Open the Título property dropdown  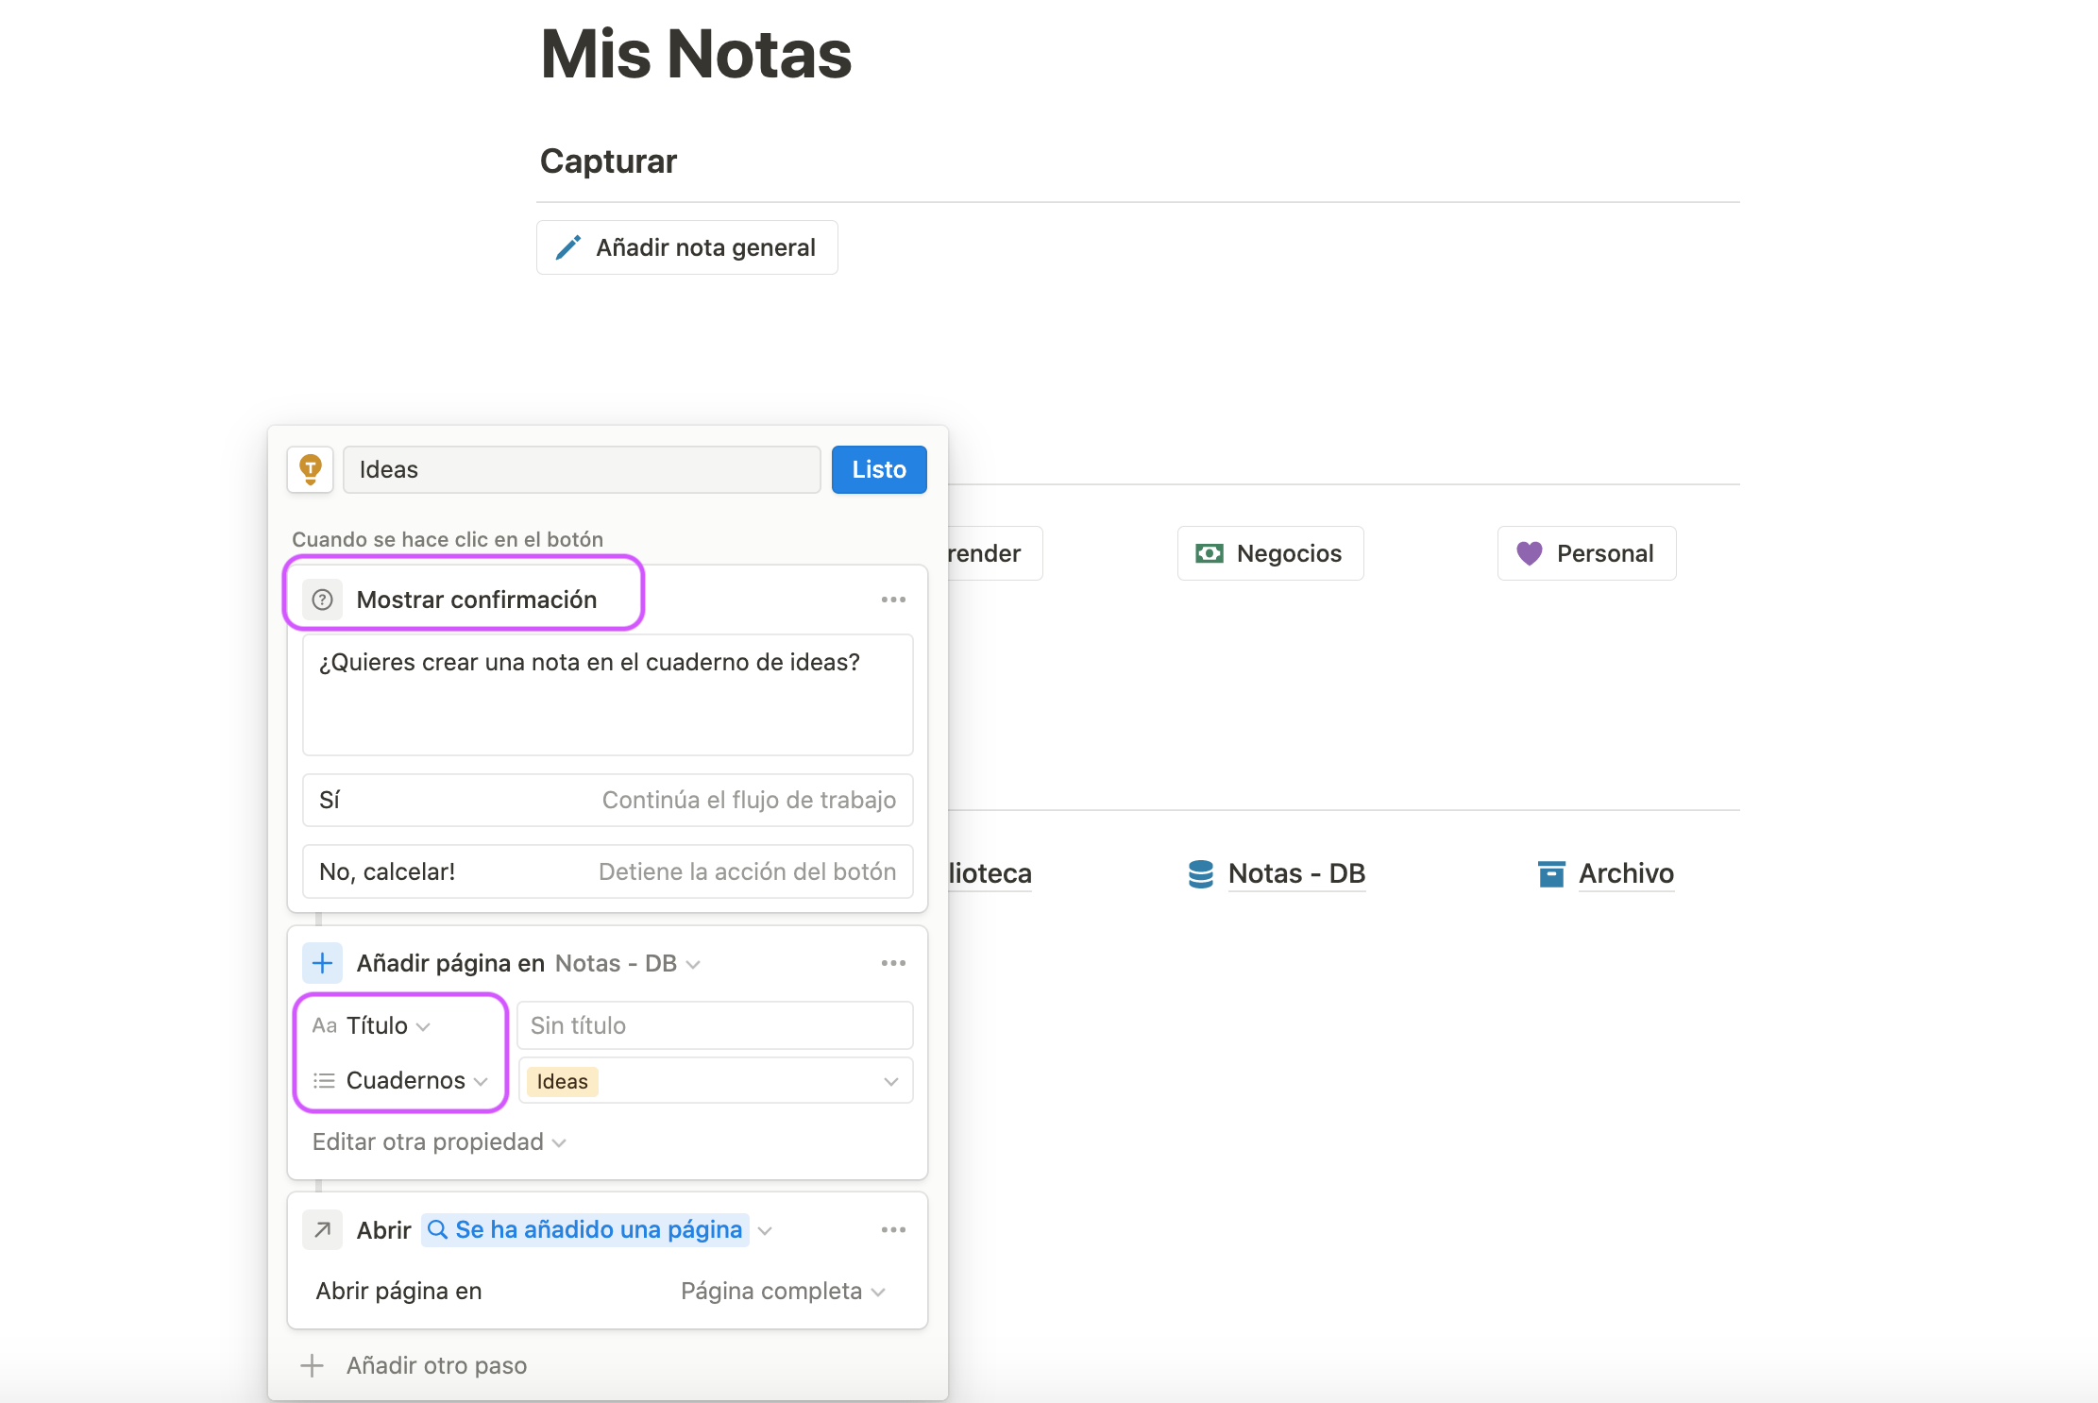423,1026
